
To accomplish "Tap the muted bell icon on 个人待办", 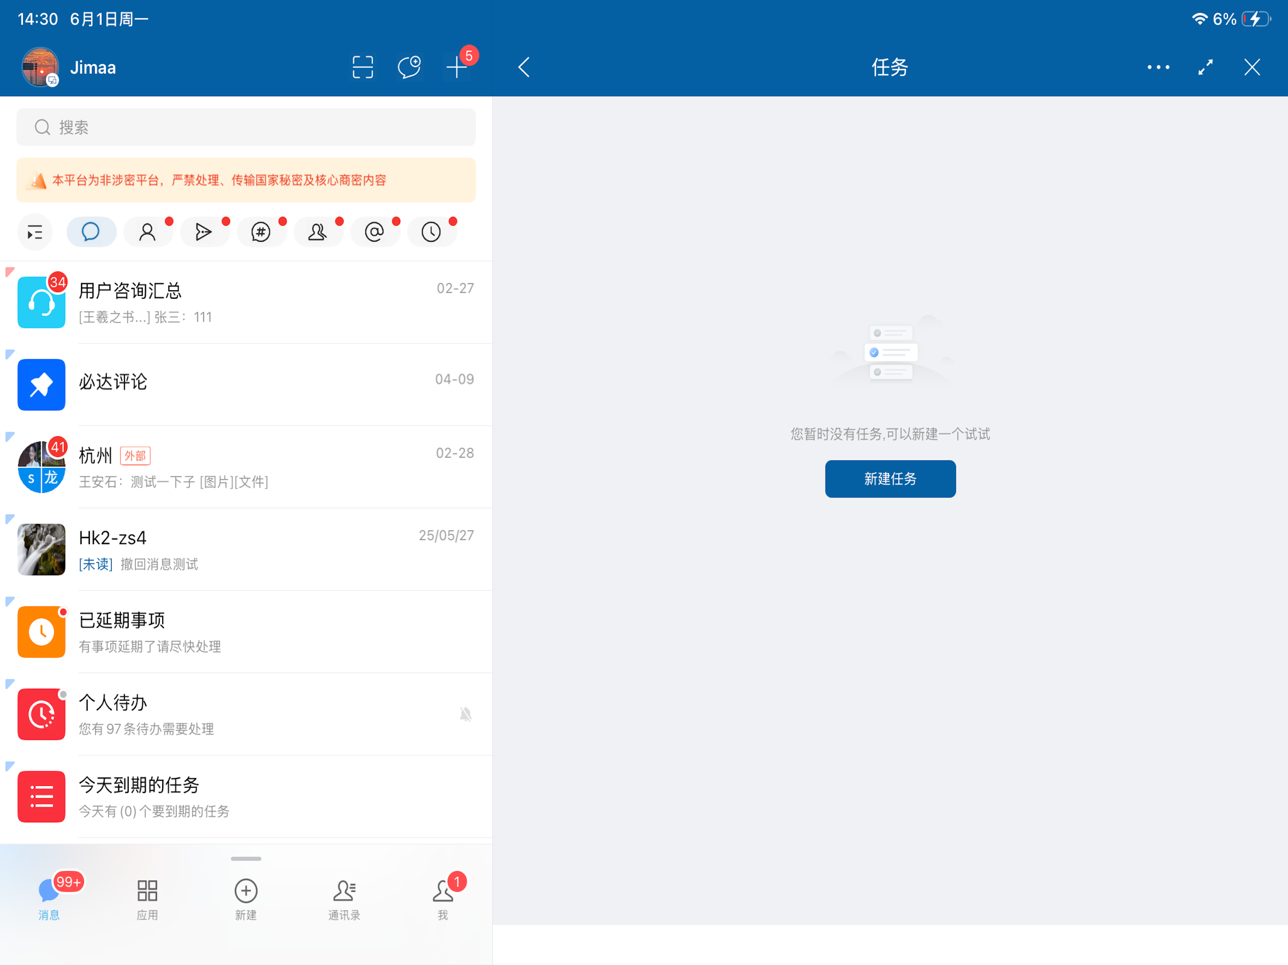I will click(465, 714).
